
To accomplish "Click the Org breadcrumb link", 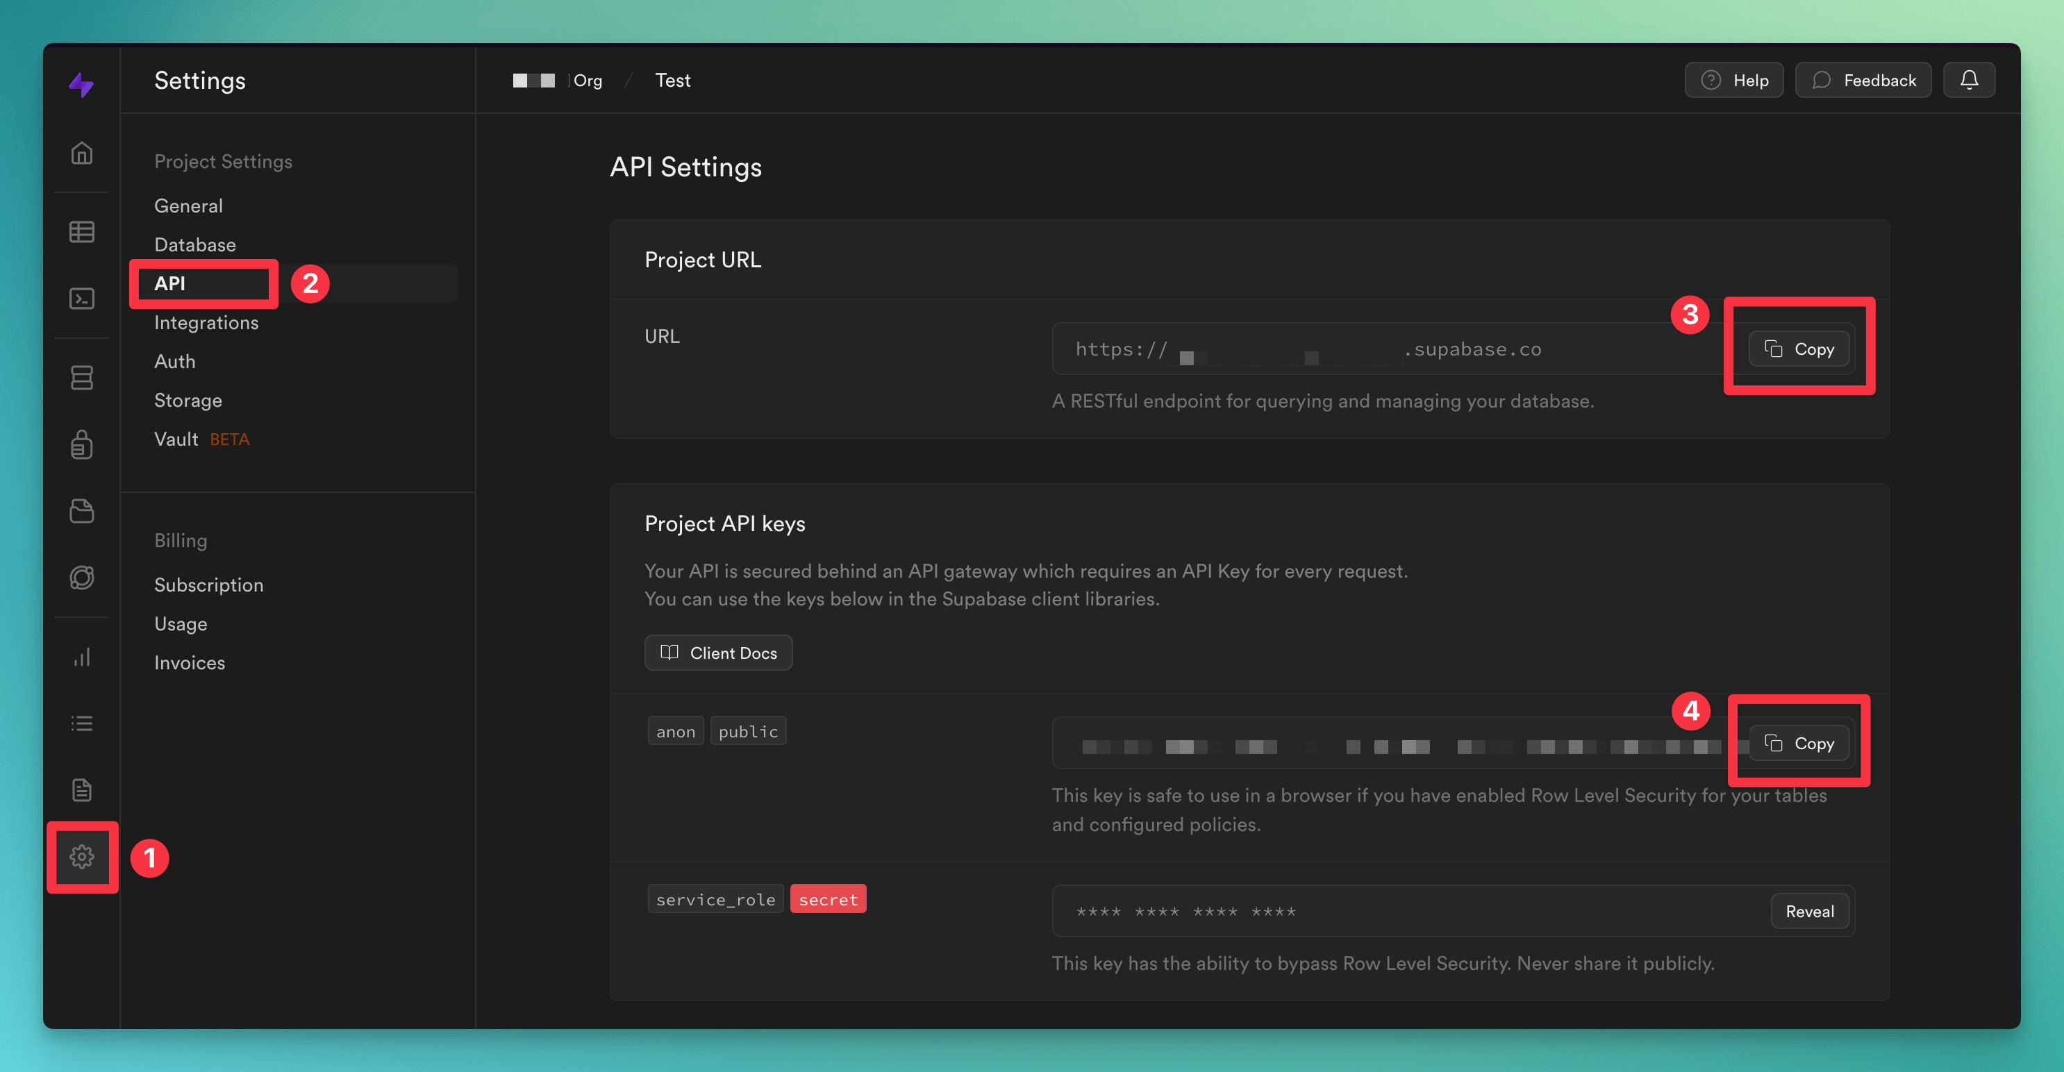I will pyautogui.click(x=558, y=80).
